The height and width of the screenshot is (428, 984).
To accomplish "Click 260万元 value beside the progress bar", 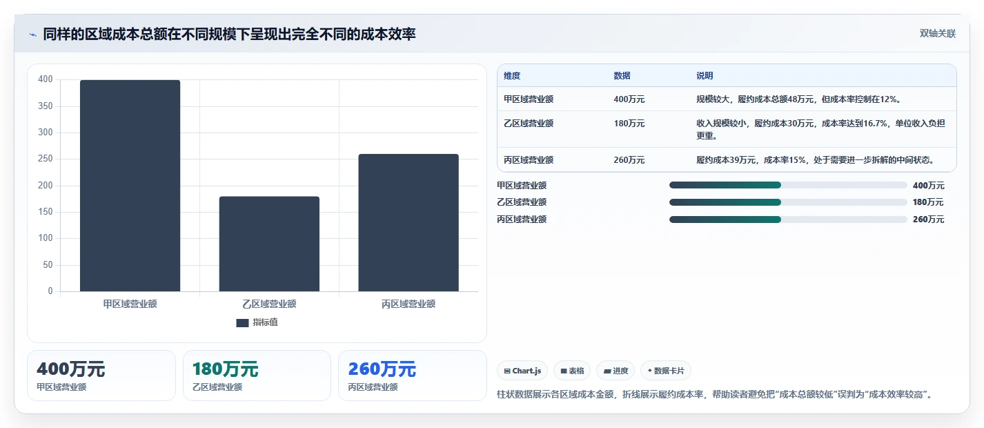I will (929, 220).
